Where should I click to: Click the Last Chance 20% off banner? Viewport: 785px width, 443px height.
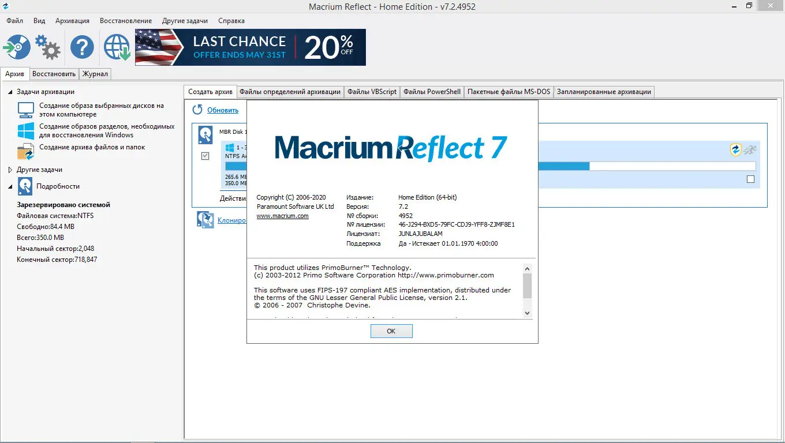[x=251, y=47]
